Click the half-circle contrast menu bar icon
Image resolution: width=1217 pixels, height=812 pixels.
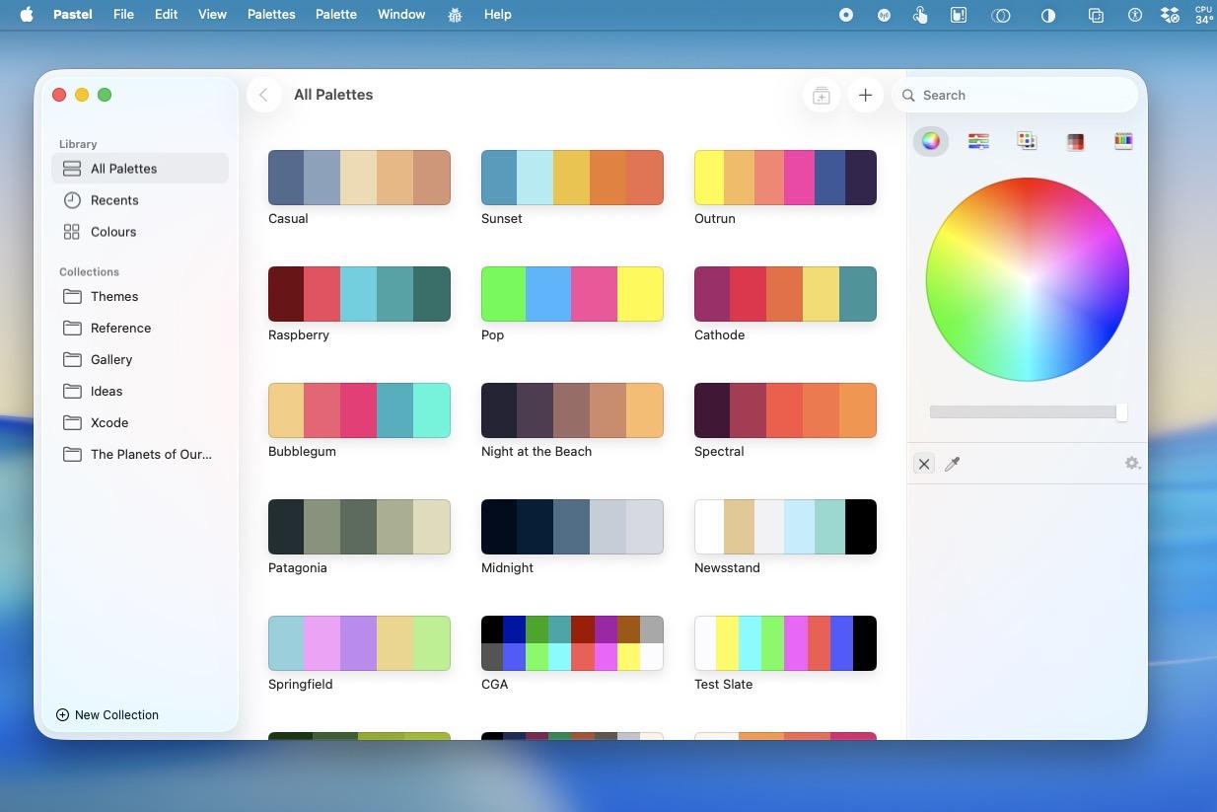pos(1047,15)
